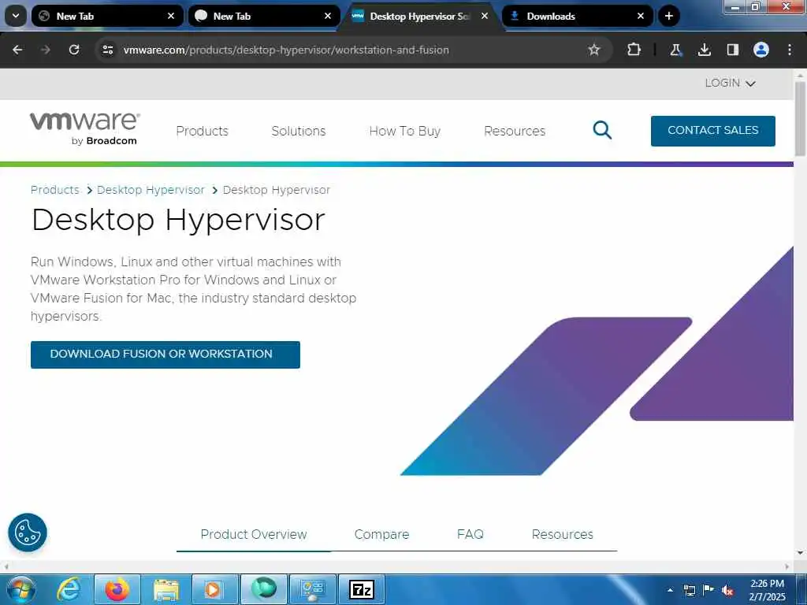Open the green globe taskbar app
The image size is (807, 605).
(x=263, y=589)
